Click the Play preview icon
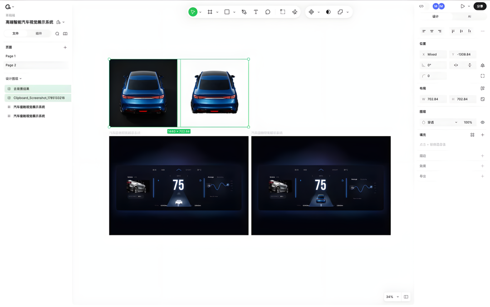This screenshot has height=307, width=490. coord(462,6)
